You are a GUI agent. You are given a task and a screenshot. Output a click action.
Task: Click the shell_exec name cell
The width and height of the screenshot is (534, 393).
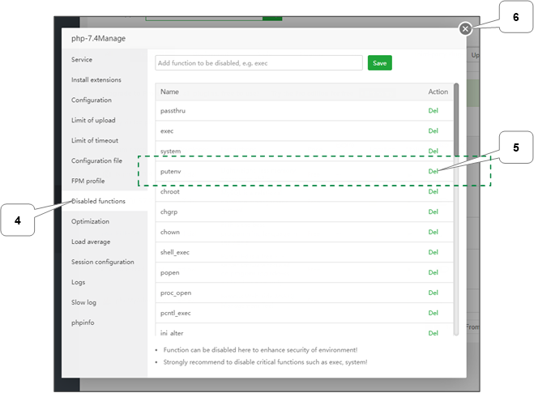(175, 252)
